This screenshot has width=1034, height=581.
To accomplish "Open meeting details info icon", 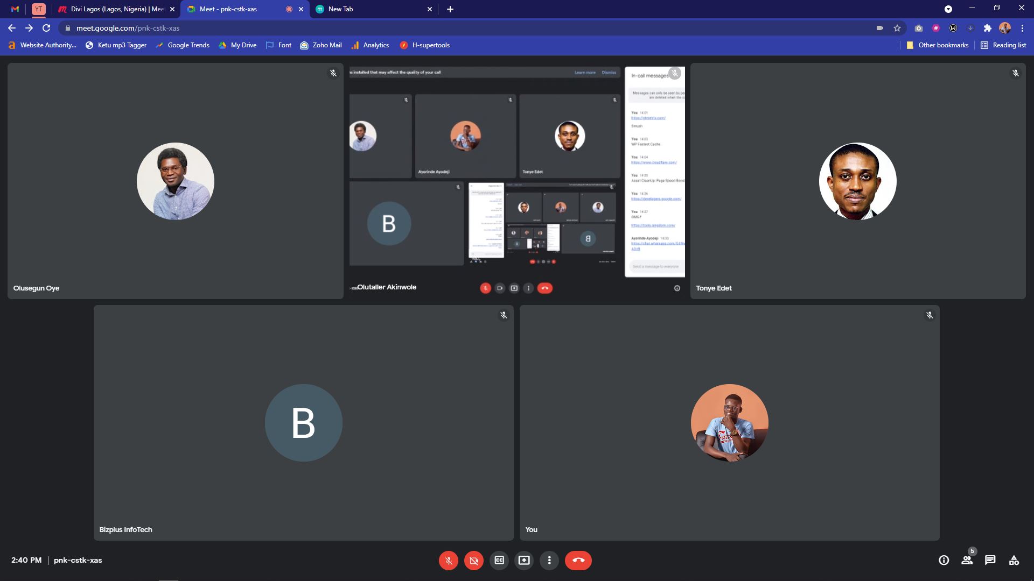I will tap(944, 561).
